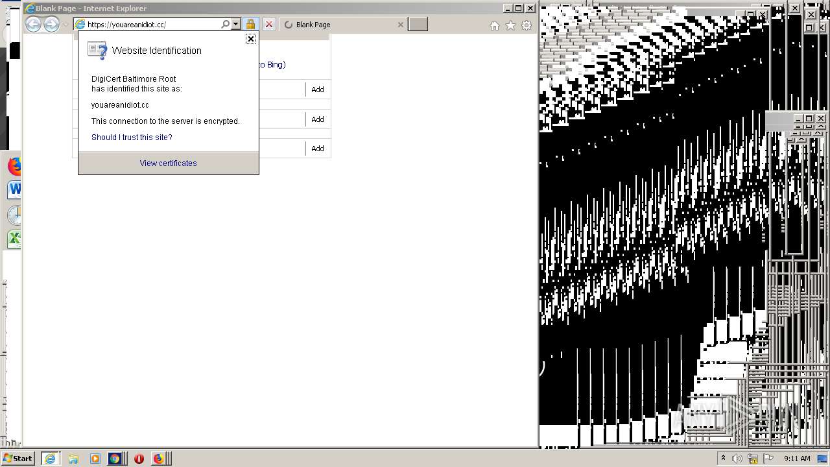Screen dimensions: 830x467
Task: Click the youareanidiot.cc site name text
Action: tap(120, 105)
